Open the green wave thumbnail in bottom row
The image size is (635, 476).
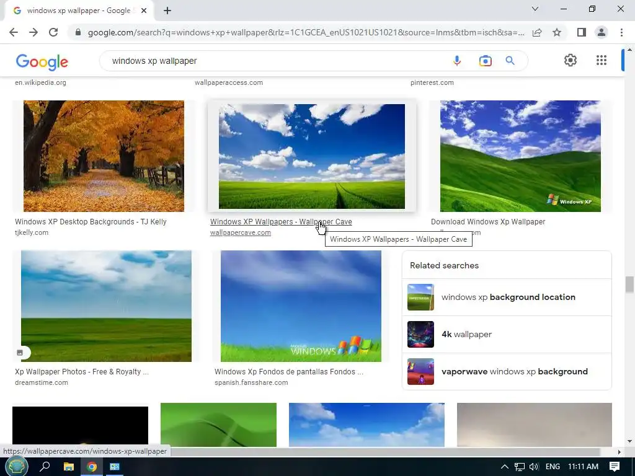pyautogui.click(x=219, y=425)
